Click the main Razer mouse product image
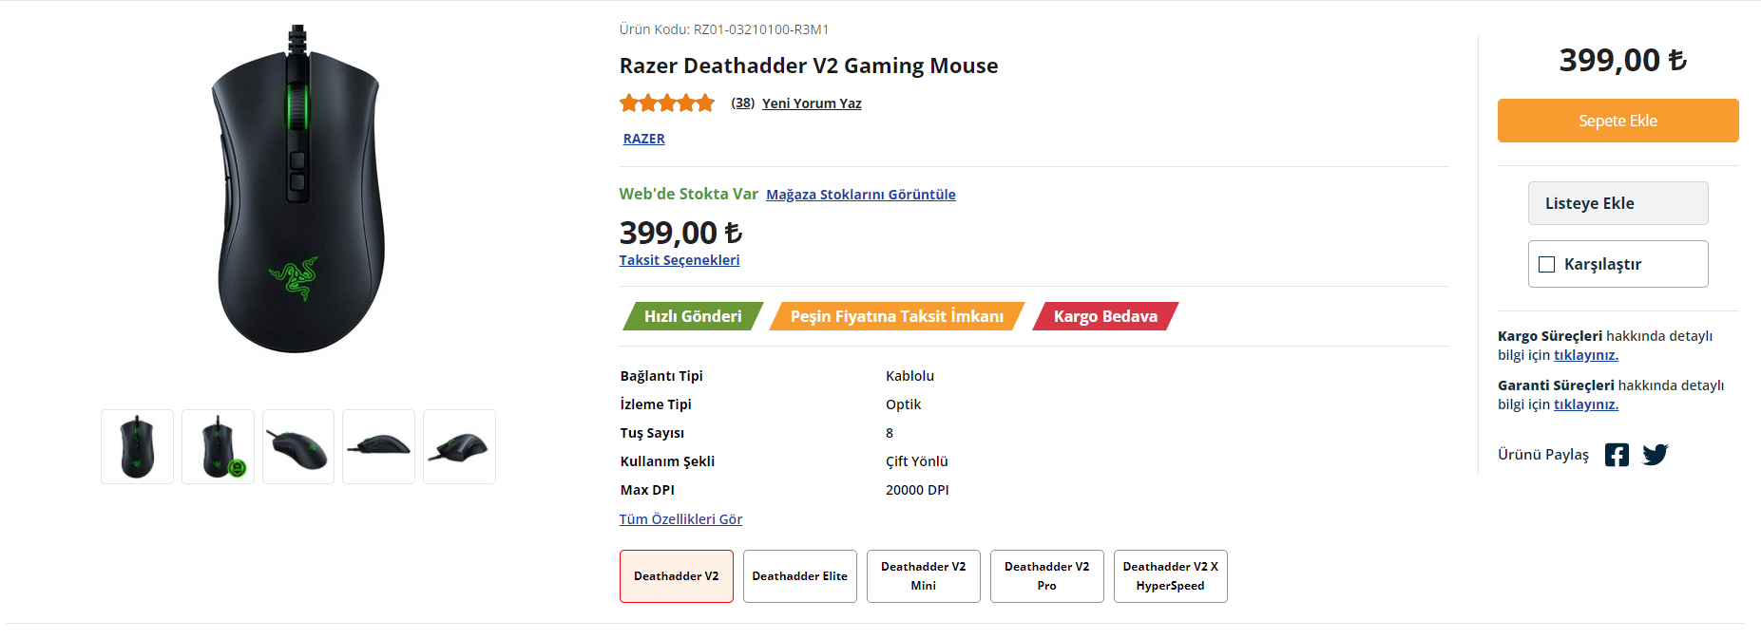The height and width of the screenshot is (639, 1761). click(x=298, y=190)
